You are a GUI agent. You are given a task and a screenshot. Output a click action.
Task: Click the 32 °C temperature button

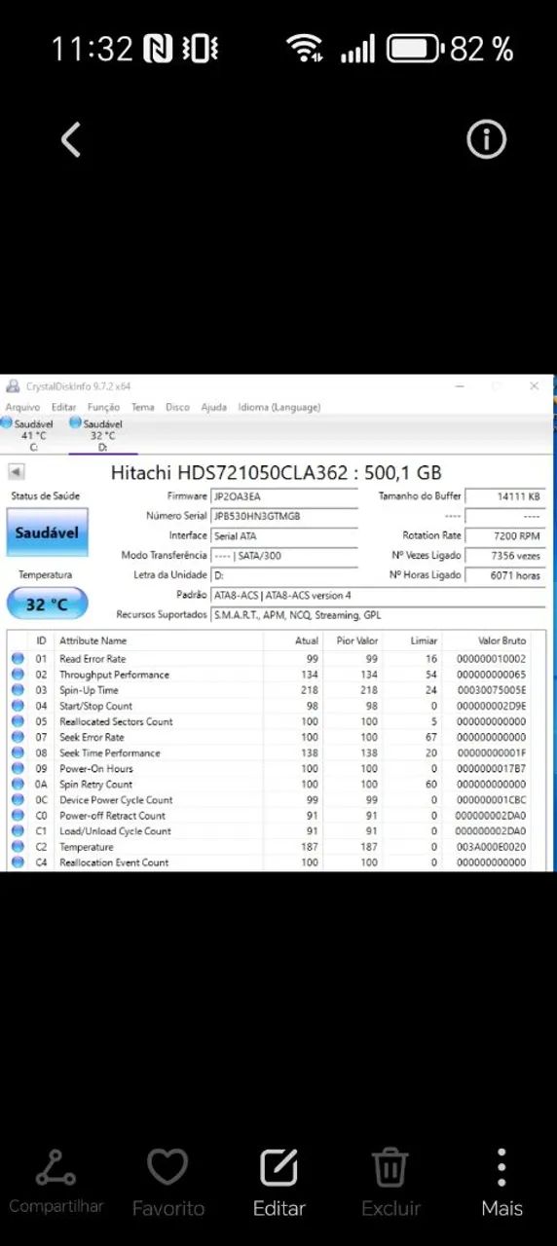tap(47, 605)
